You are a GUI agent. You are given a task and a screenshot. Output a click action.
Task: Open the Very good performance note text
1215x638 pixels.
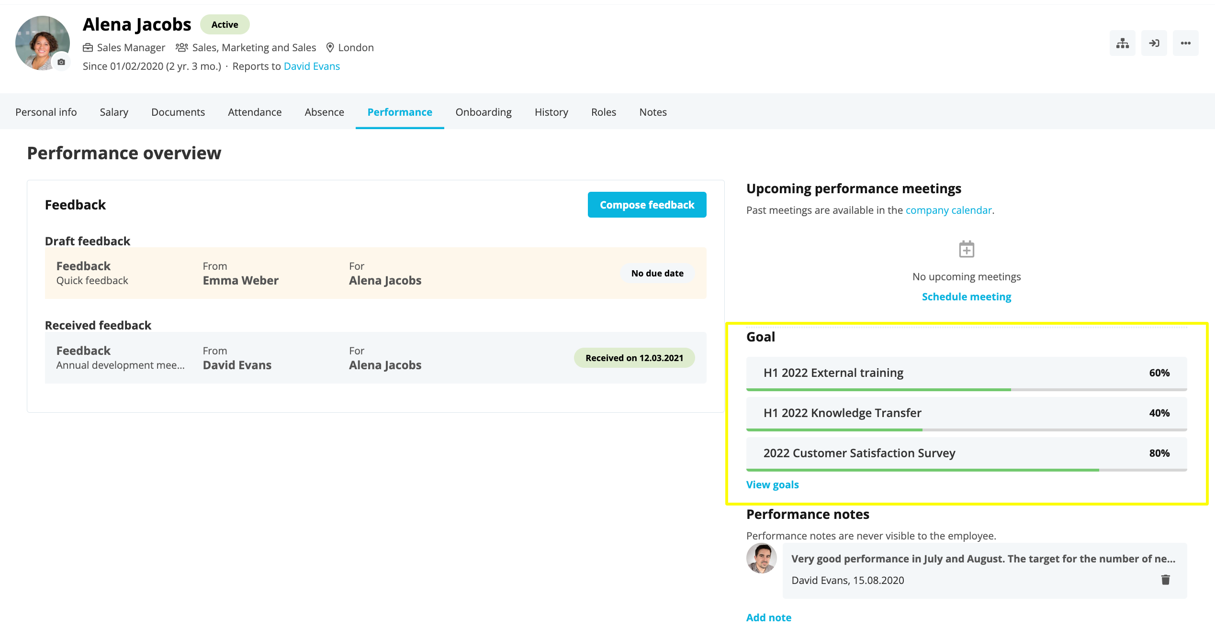[983, 559]
